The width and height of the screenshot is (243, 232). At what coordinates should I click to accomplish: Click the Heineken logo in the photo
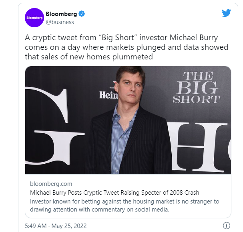[109, 95]
